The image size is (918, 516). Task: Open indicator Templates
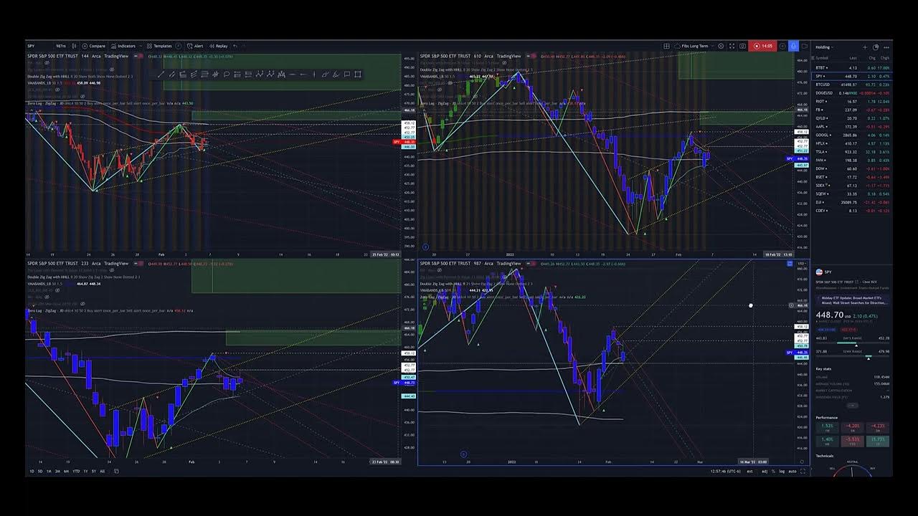(x=158, y=46)
